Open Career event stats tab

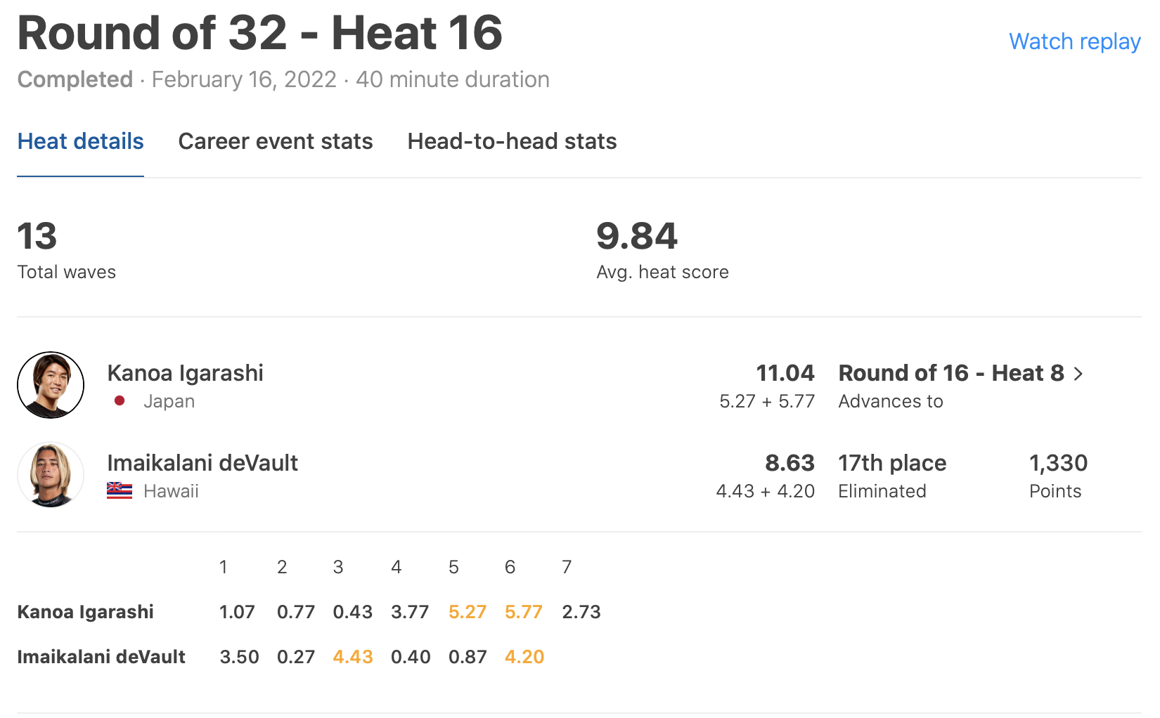[276, 141]
